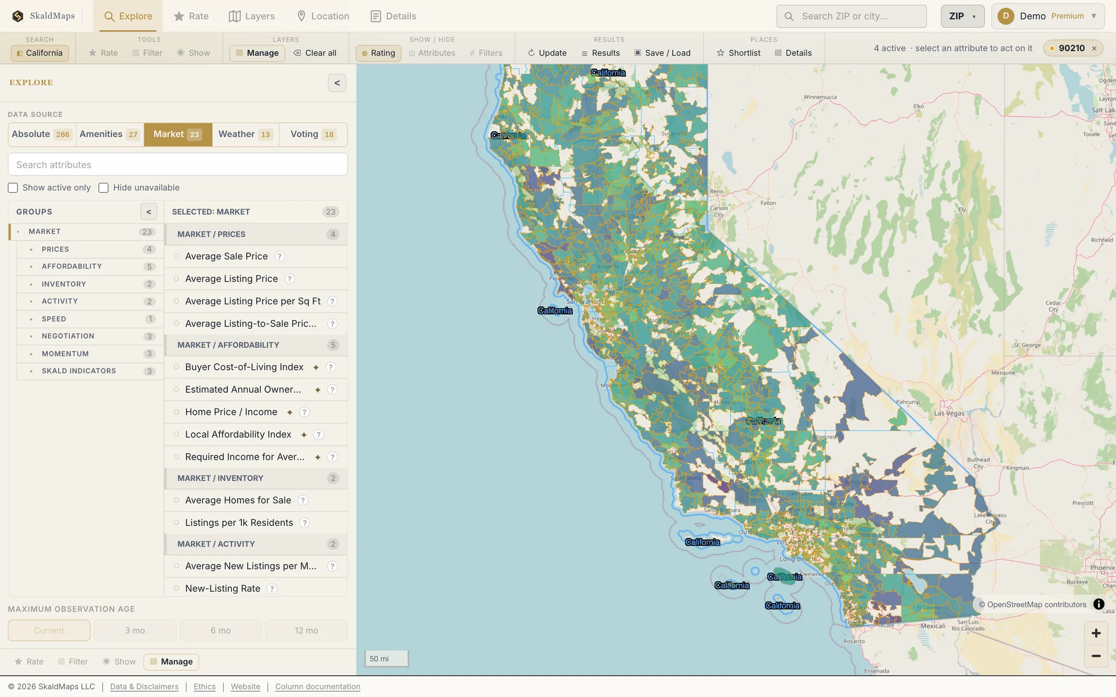Select the Voting data source tab
This screenshot has width=1116, height=697.
tap(313, 134)
